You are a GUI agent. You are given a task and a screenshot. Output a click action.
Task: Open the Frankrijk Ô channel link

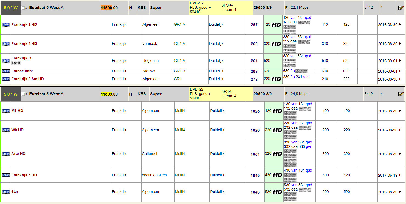(21, 58)
